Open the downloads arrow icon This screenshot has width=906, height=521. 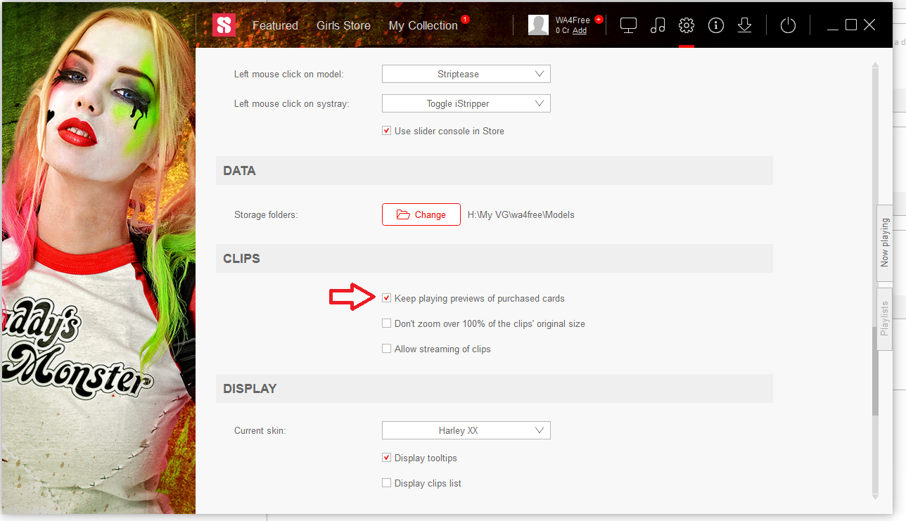pos(745,25)
